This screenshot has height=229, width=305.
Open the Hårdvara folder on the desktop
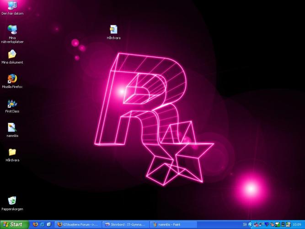click(12, 153)
